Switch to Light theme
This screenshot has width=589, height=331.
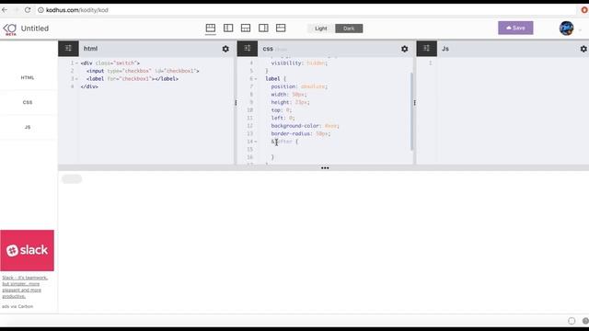[x=321, y=29]
